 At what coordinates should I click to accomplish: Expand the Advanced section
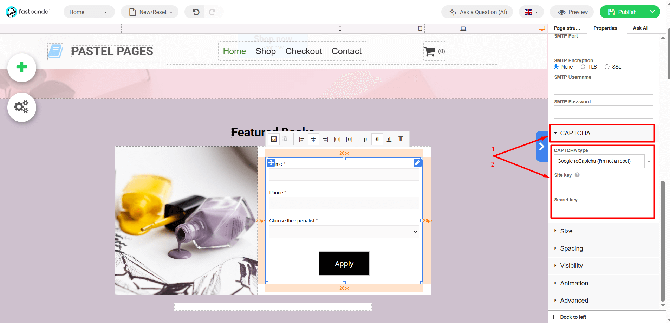[x=573, y=300]
